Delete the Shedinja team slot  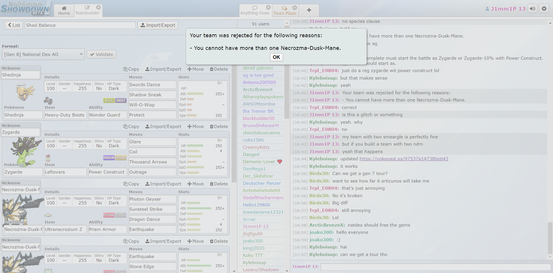(x=219, y=69)
